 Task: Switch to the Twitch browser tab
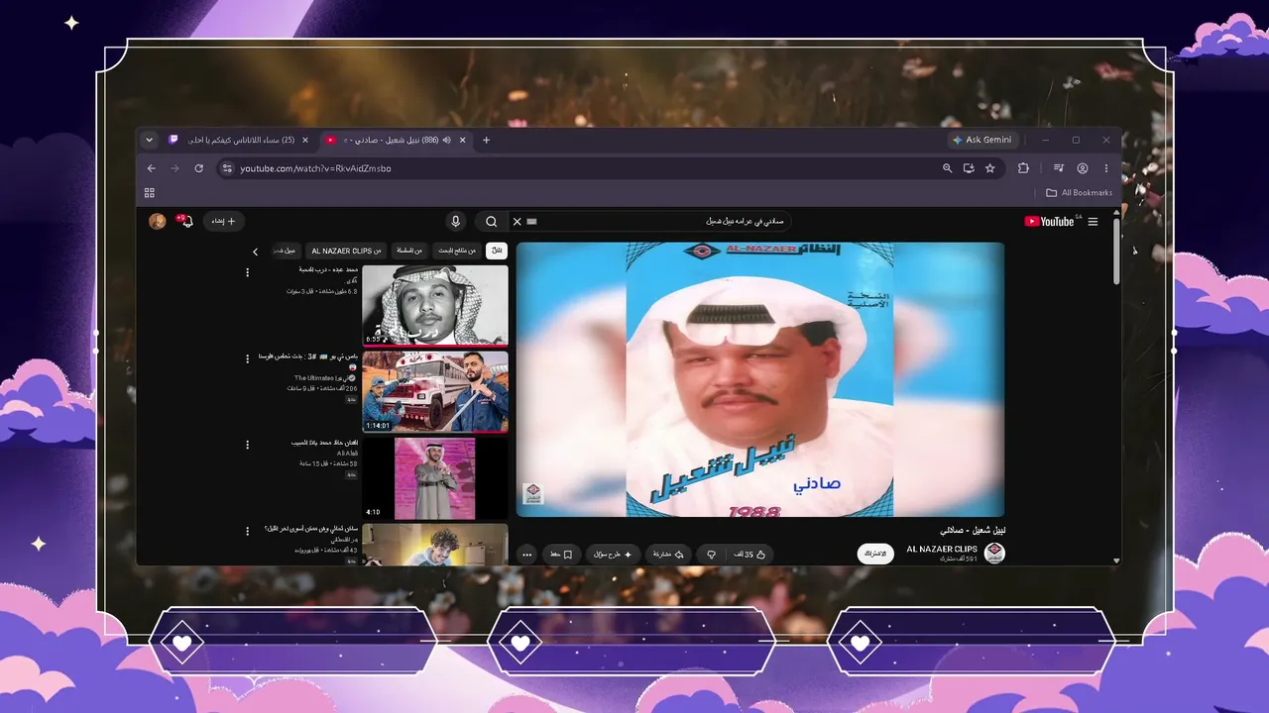point(238,140)
